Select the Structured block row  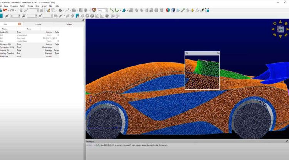pyautogui.click(x=30, y=38)
